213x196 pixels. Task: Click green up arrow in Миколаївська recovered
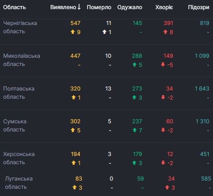click(135, 65)
